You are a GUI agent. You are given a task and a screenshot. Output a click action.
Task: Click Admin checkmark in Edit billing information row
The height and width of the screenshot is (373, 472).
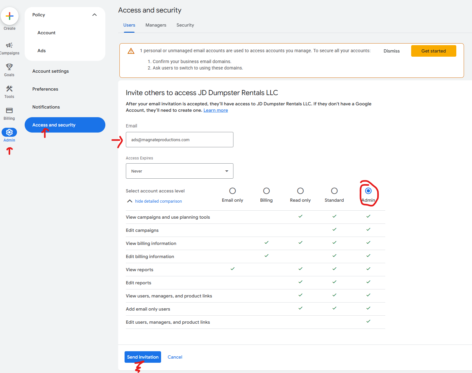click(368, 255)
